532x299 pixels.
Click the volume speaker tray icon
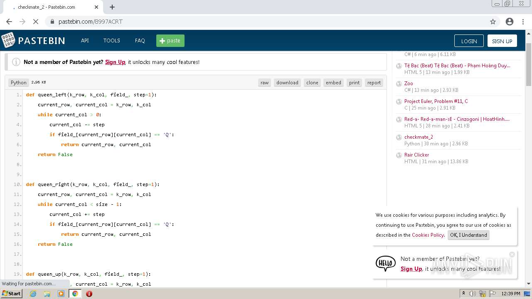(x=473, y=294)
